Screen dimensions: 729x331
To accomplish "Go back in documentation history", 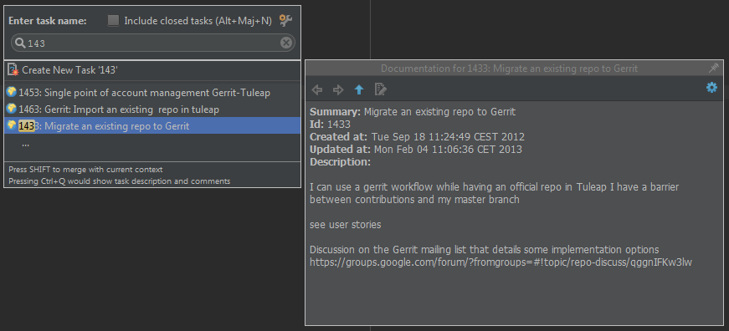I will (317, 89).
